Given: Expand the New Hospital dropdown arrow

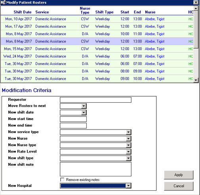Looking at the screenshot, I should [x=128, y=185].
